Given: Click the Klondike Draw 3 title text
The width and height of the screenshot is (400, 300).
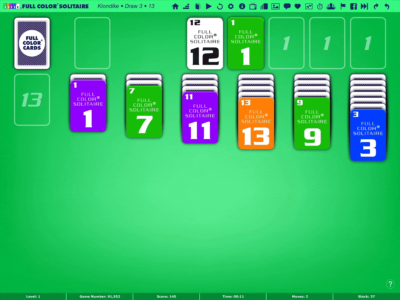Looking at the screenshot, I should [126, 6].
